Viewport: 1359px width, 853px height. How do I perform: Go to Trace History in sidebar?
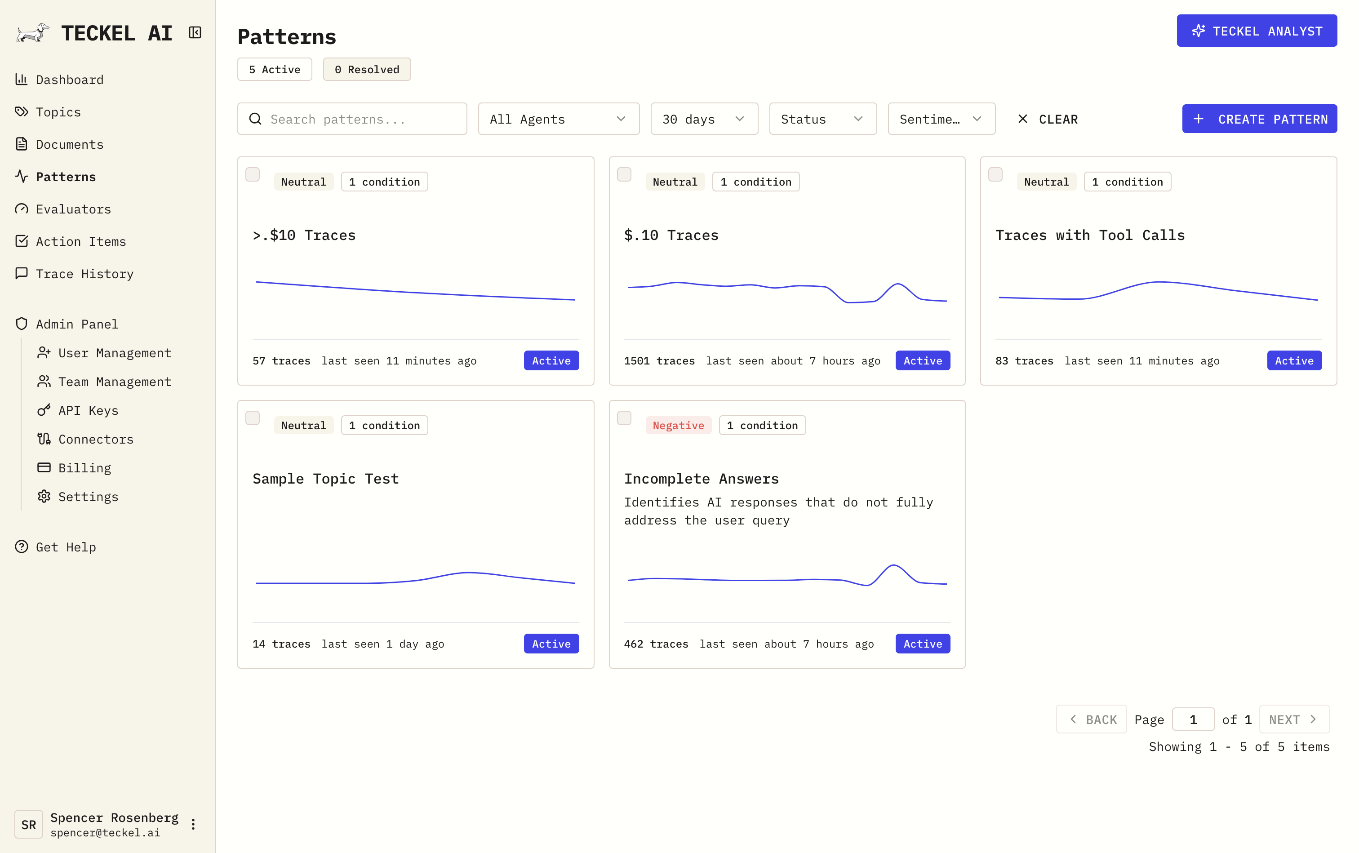[x=84, y=274]
